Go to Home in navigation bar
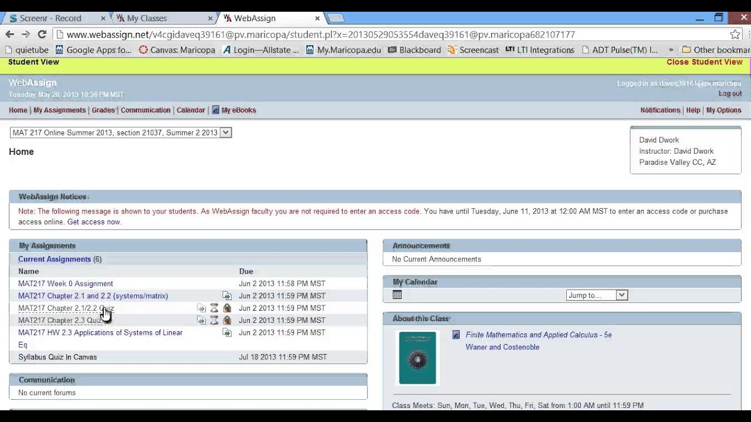Image resolution: width=751 pixels, height=422 pixels. [18, 110]
